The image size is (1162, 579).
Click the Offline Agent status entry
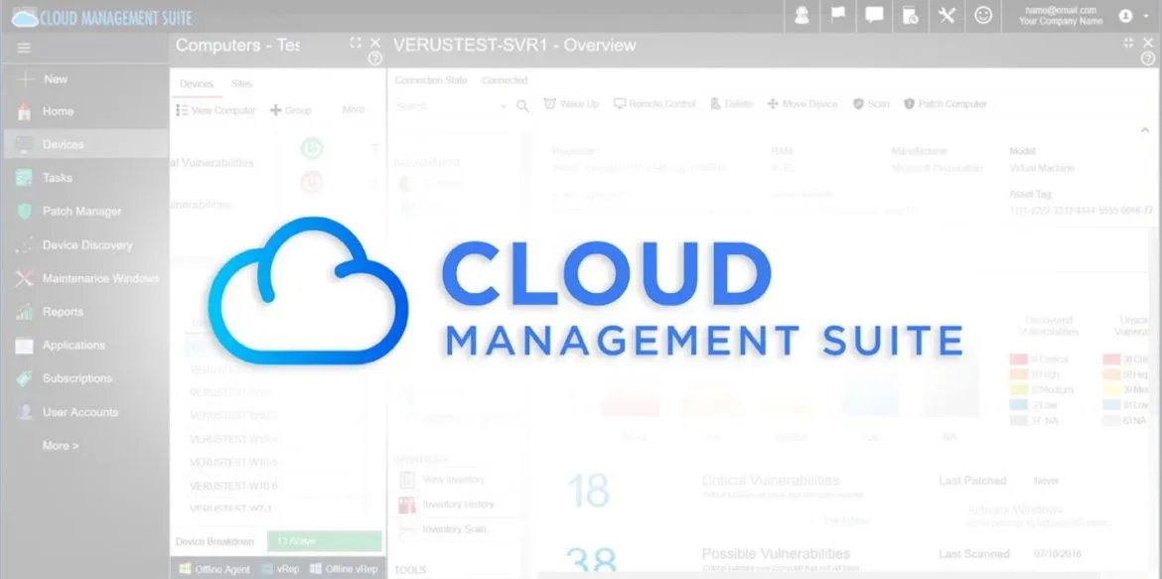pos(215,569)
